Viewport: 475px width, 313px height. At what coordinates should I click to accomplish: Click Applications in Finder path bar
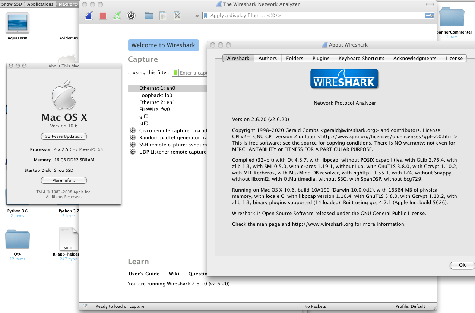(40, 4)
